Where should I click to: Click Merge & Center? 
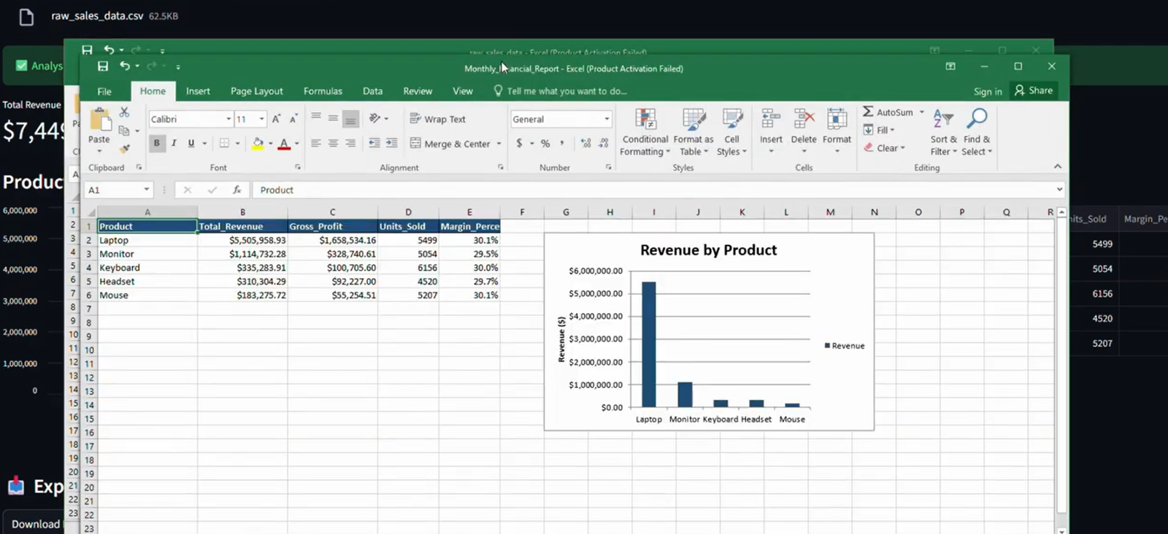pyautogui.click(x=450, y=144)
